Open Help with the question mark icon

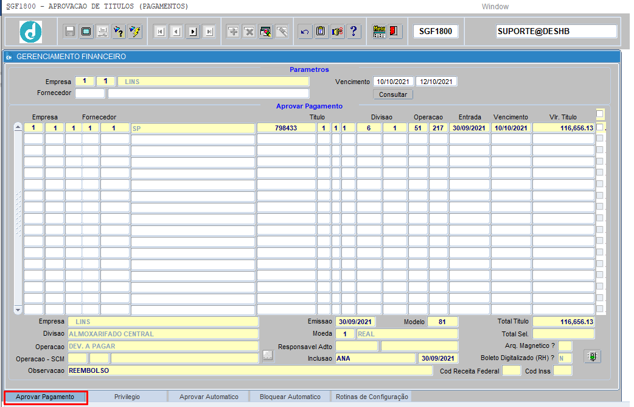pyautogui.click(x=354, y=32)
